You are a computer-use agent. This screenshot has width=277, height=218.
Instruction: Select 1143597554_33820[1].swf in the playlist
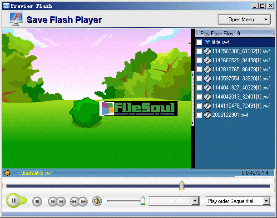tap(241, 79)
